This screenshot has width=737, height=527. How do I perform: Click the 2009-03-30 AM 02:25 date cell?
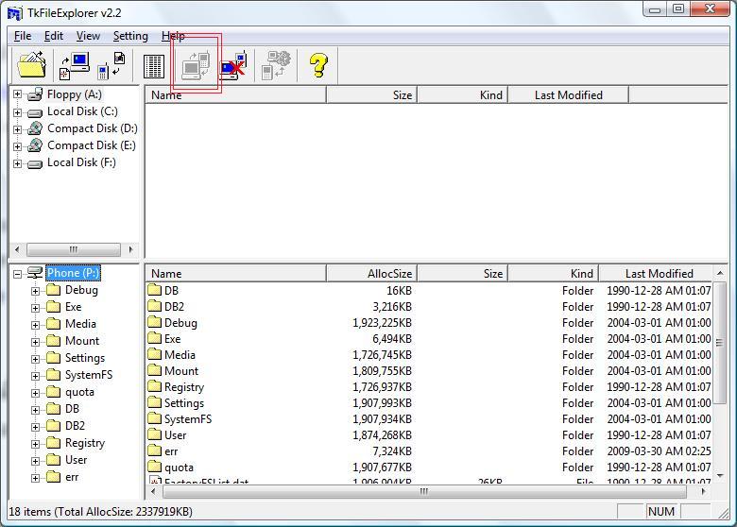click(659, 451)
